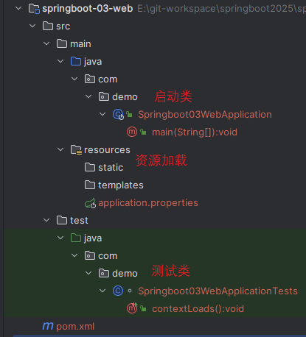Click the test folder icon
Image resolution: width=306 pixels, height=337 pixels.
62,220
